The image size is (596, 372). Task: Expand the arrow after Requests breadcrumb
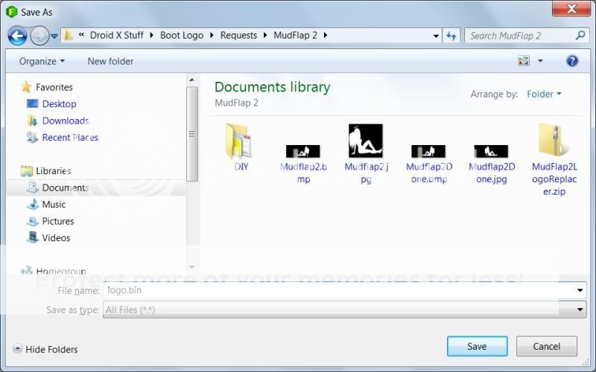(x=265, y=35)
